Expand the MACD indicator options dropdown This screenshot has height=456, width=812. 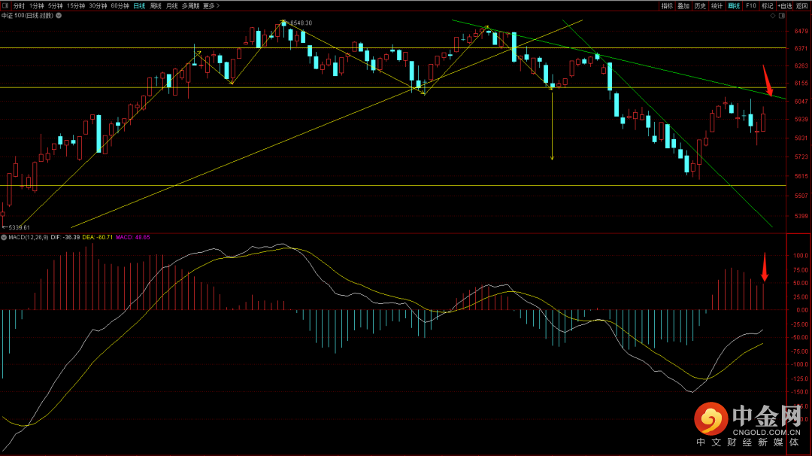pos(4,237)
